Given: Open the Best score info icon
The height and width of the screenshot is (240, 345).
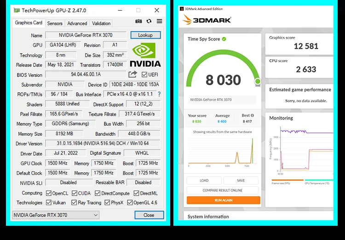Looking at the screenshot, I should pyautogui.click(x=252, y=115).
